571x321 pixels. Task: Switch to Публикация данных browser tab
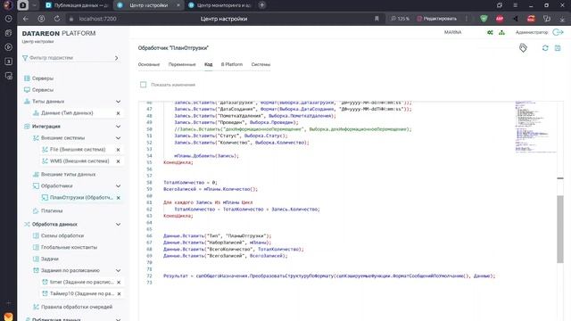click(x=78, y=5)
